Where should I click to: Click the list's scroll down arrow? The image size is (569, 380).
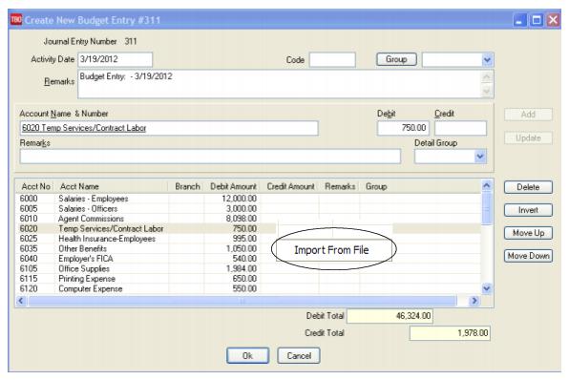(486, 288)
